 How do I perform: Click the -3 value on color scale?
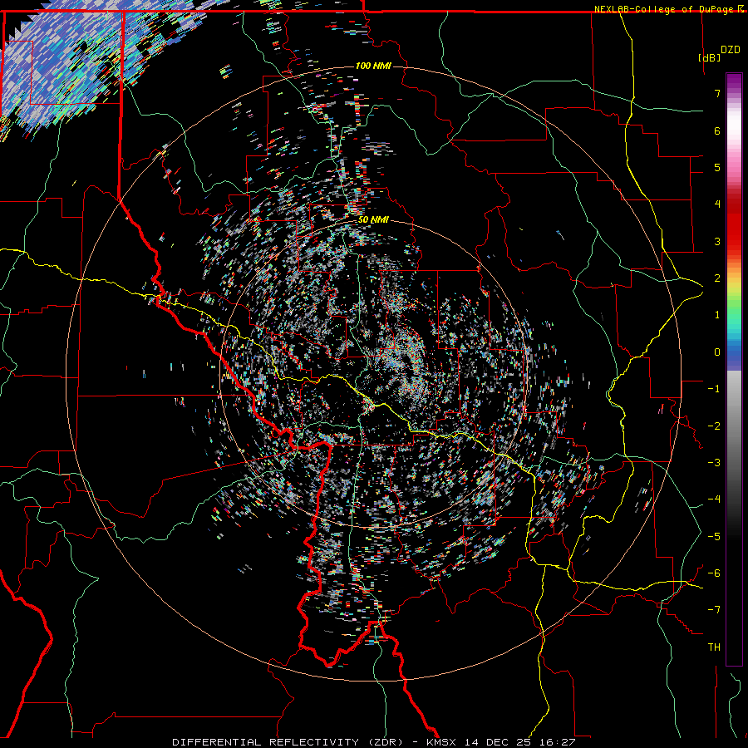[714, 463]
